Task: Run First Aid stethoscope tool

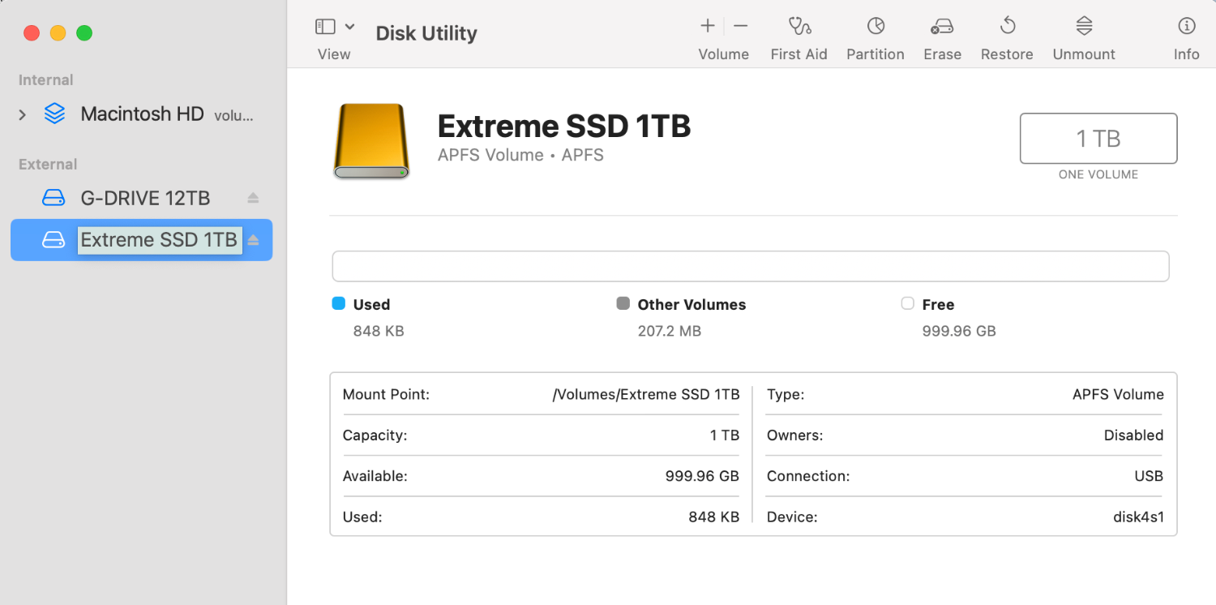Action: 799,26
